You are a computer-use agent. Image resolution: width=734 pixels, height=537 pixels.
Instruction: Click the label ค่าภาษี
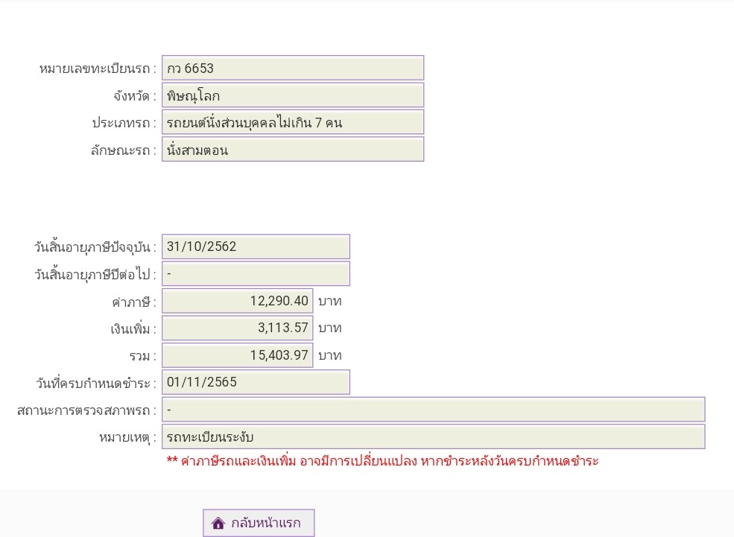point(134,302)
